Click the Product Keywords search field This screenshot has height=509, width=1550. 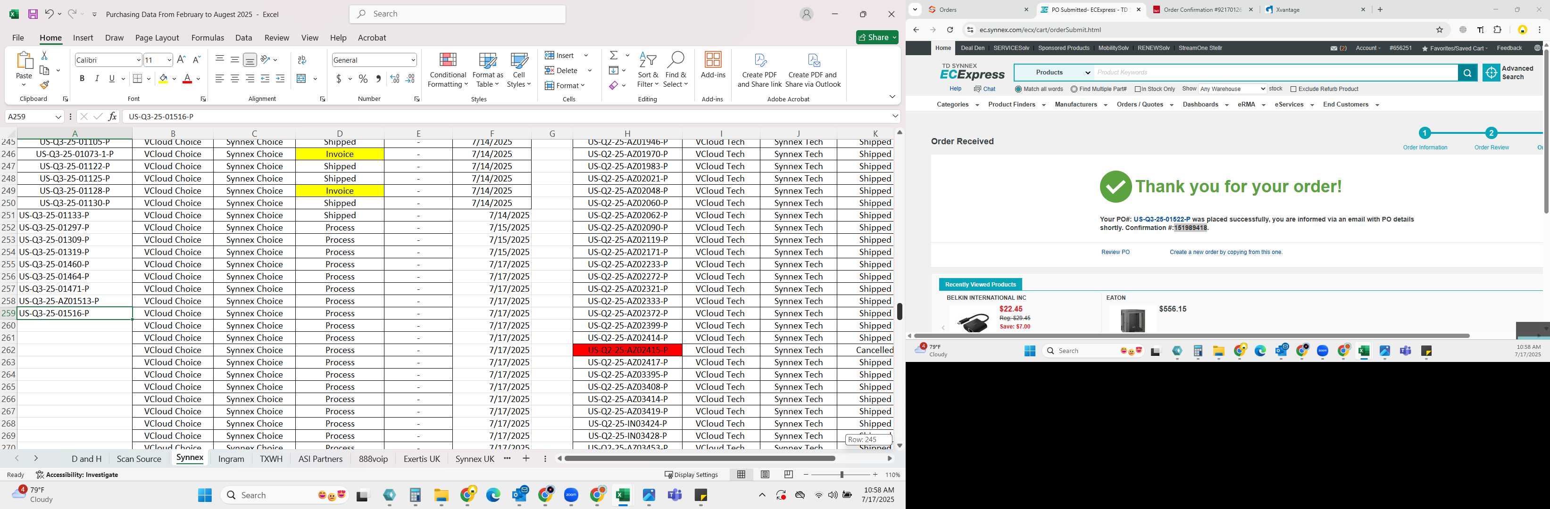1275,73
